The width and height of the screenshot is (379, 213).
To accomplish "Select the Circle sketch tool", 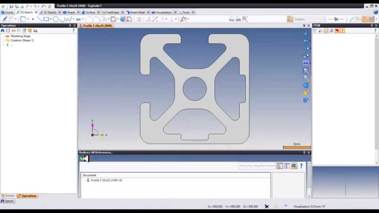I will pos(56,19).
